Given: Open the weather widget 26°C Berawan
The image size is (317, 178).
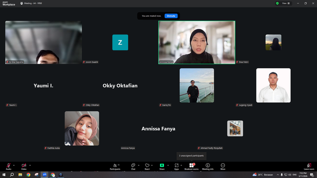Looking at the screenshot, I should (x=263, y=175).
